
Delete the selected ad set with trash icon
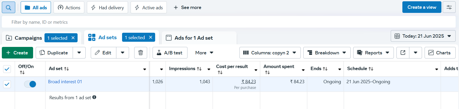click(141, 53)
